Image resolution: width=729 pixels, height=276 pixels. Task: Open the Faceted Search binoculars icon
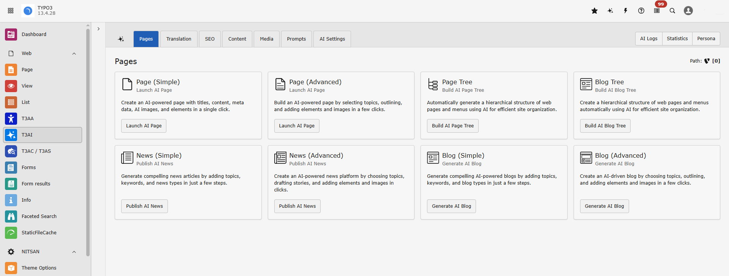[11, 216]
